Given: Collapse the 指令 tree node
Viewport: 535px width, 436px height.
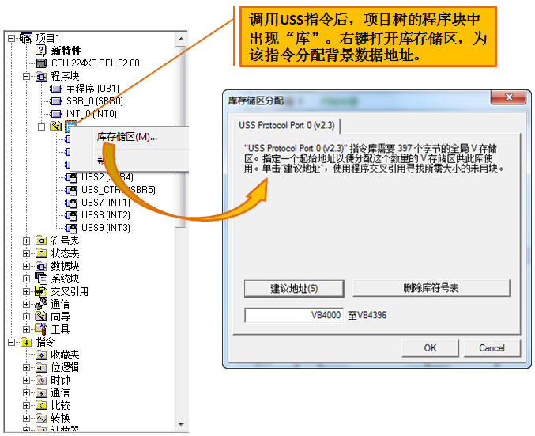Looking at the screenshot, I should [11, 342].
